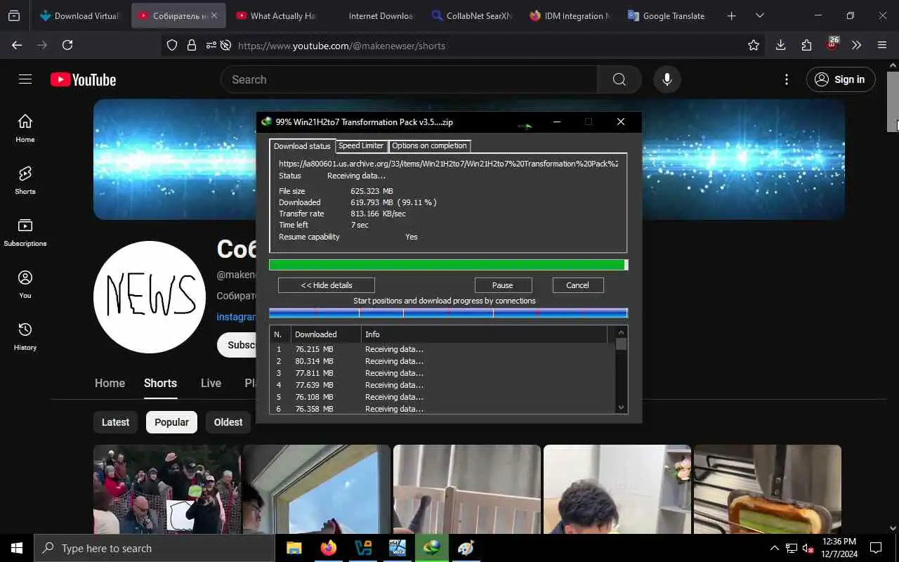Filter shorts by Latest
Screen dimensions: 899x562
[115, 422]
